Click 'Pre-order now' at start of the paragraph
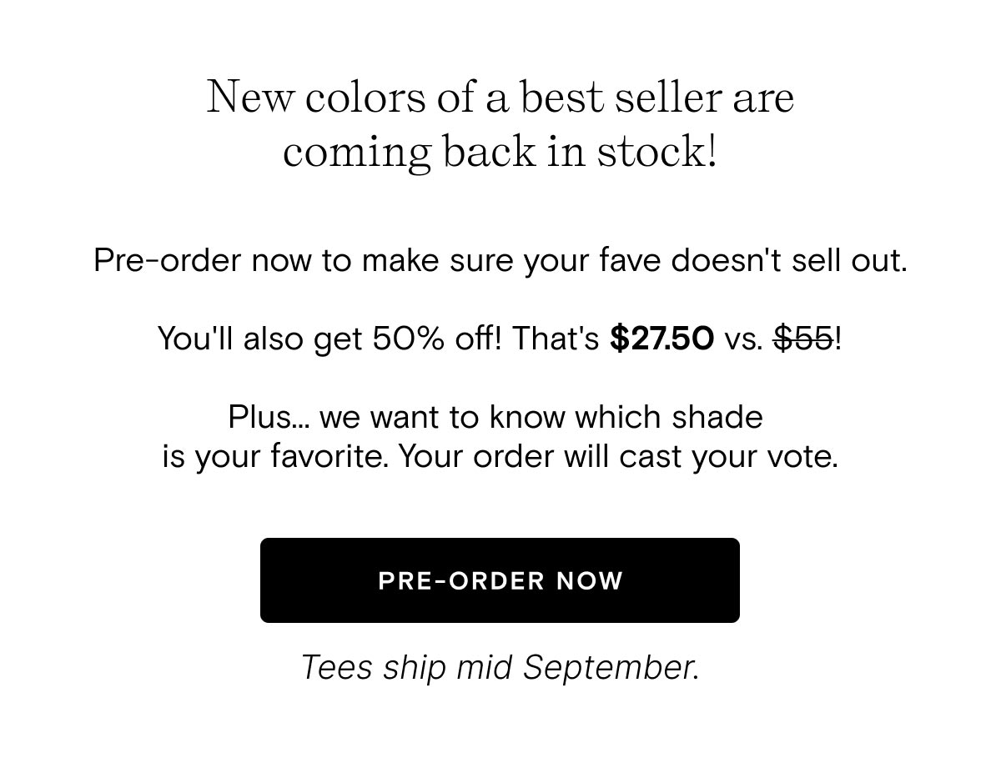This screenshot has height=778, width=1001. pyautogui.click(x=203, y=261)
